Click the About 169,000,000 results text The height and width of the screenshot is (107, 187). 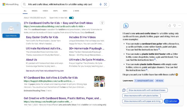(x=35, y=18)
